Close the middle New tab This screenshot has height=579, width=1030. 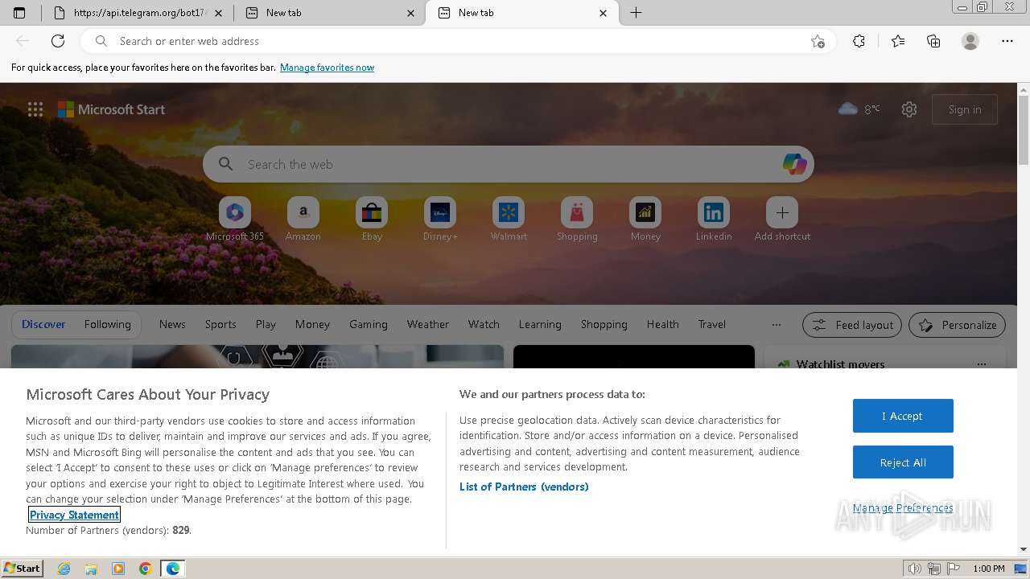click(x=411, y=13)
